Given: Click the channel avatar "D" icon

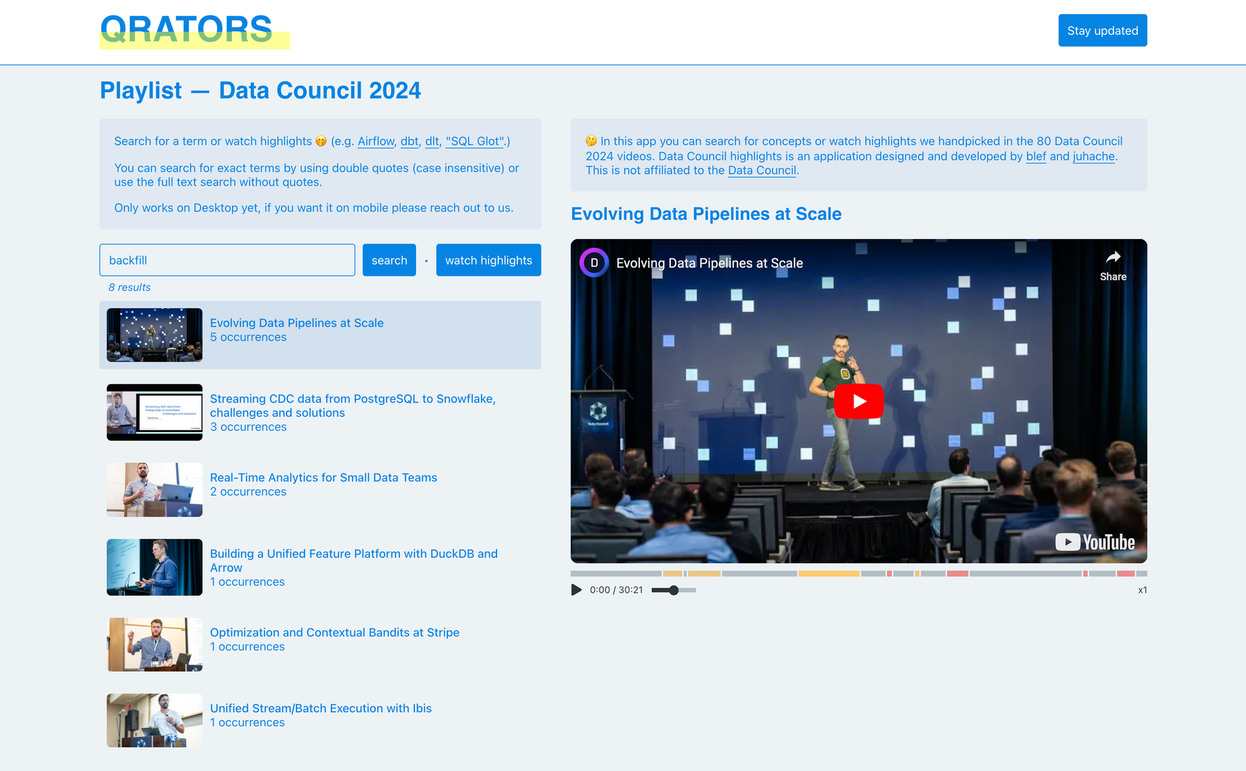Looking at the screenshot, I should pyautogui.click(x=594, y=263).
